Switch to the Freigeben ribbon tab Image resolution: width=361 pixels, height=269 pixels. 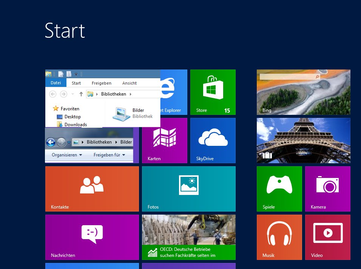tap(102, 83)
